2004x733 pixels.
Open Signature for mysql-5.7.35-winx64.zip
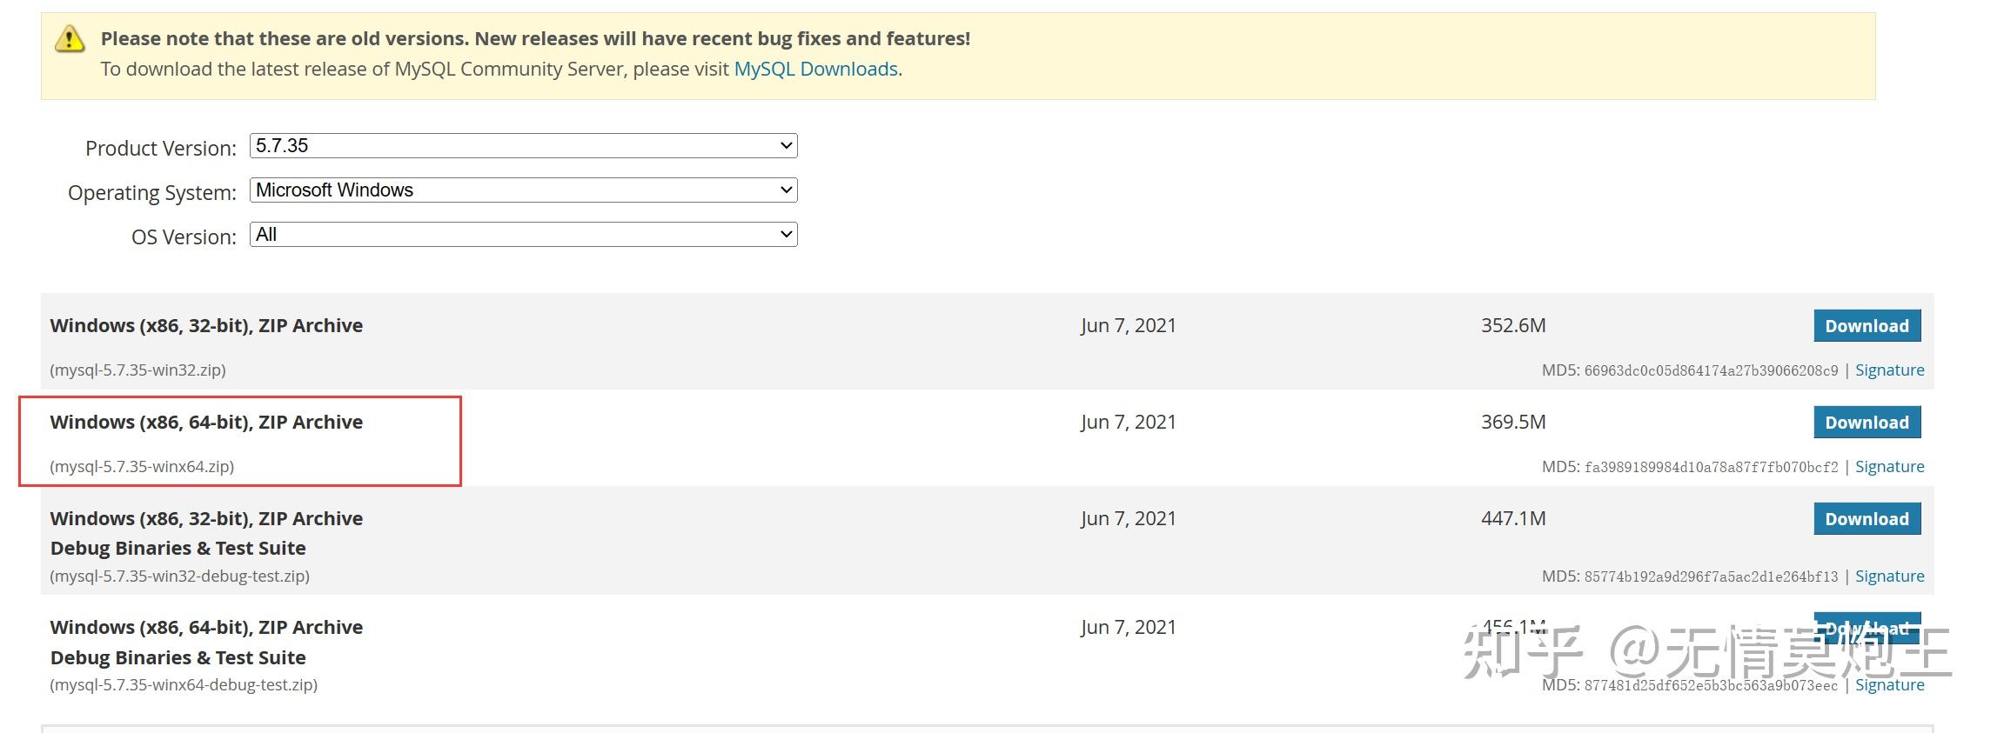(x=1889, y=467)
